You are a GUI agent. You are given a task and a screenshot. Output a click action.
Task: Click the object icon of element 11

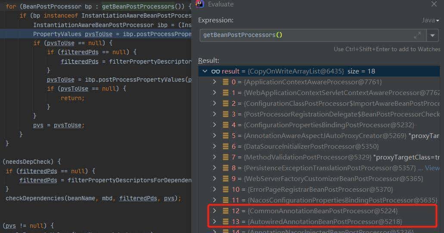tap(225, 200)
